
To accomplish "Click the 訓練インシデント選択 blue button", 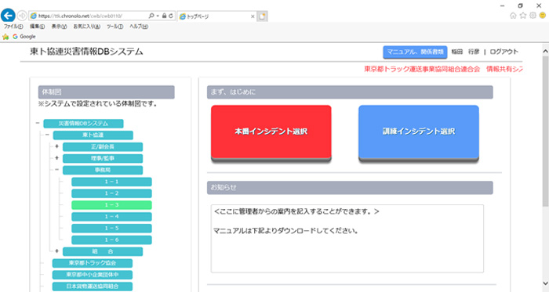I will tap(419, 132).
